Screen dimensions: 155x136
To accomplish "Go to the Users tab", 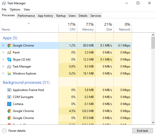I will pos(72,16).
